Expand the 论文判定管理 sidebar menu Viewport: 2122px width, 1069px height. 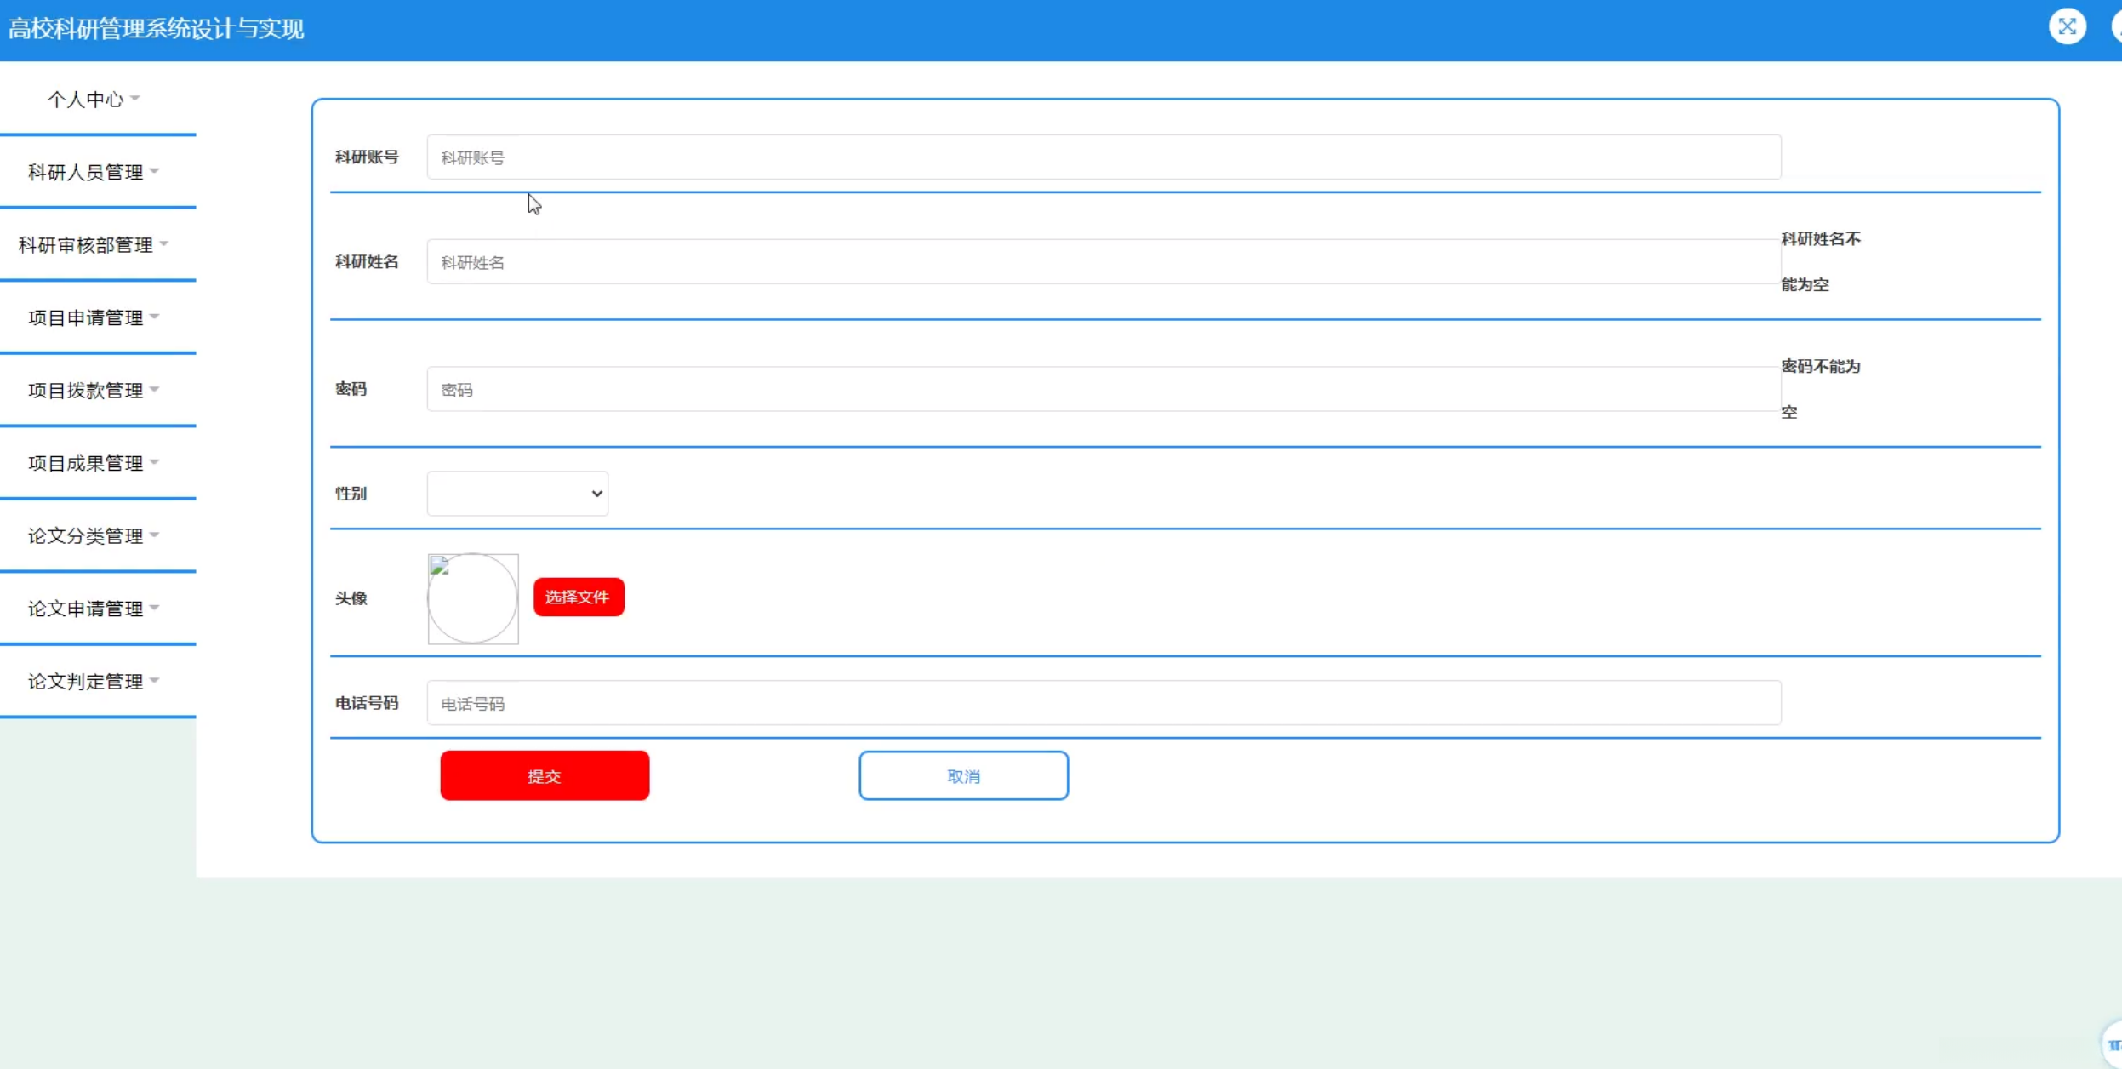[93, 682]
